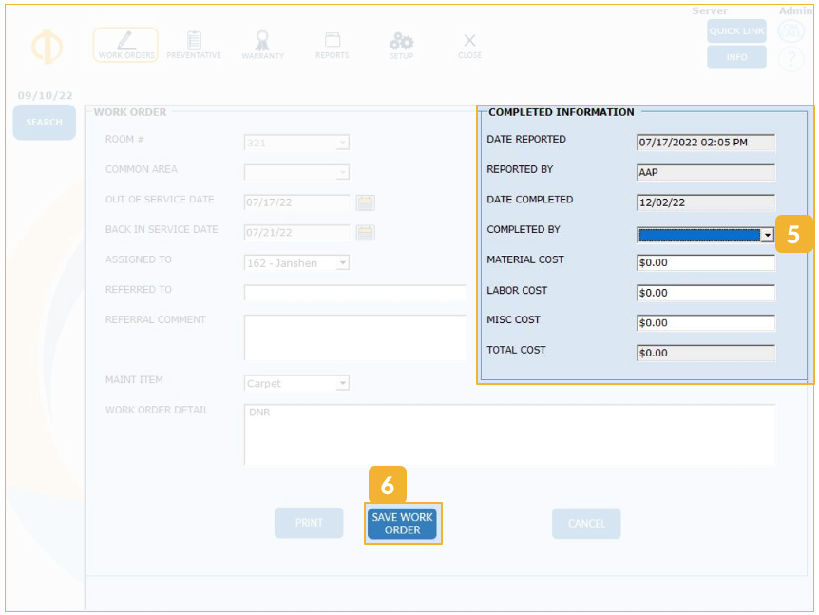The height and width of the screenshot is (615, 819).
Task: Expand the Maint Item dropdown
Action: pyautogui.click(x=342, y=384)
